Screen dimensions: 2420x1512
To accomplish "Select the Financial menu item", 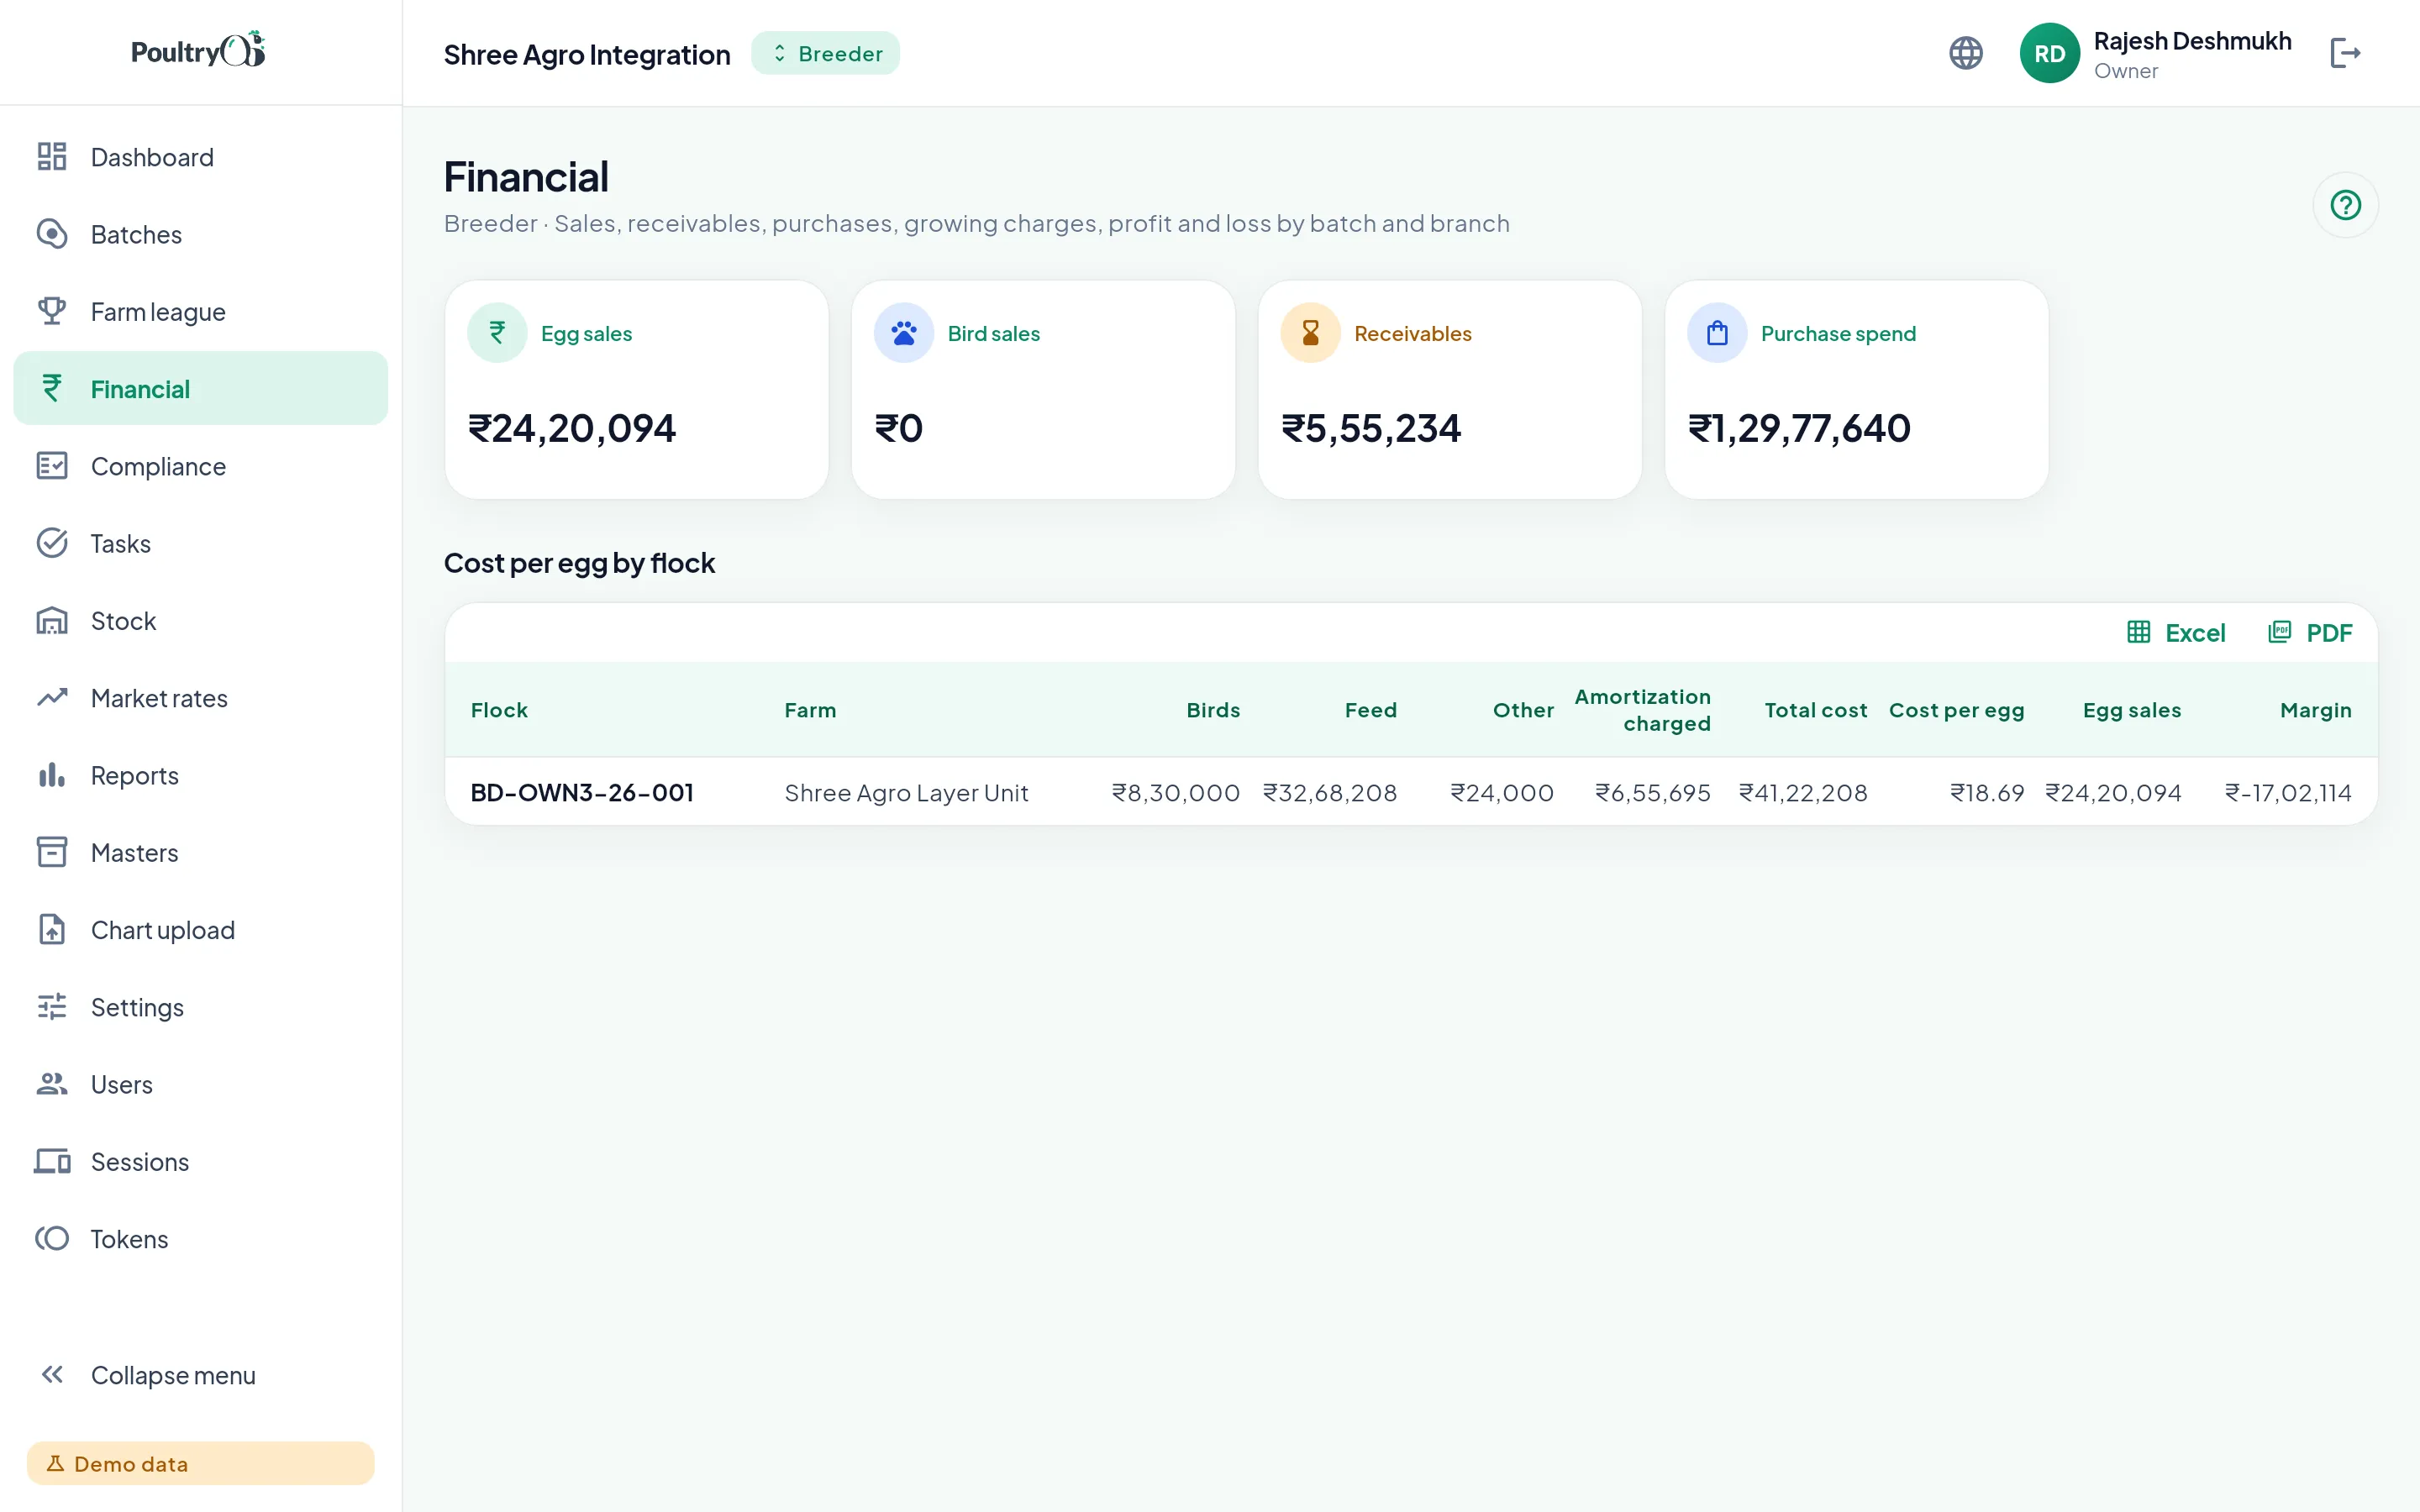I will [x=200, y=388].
